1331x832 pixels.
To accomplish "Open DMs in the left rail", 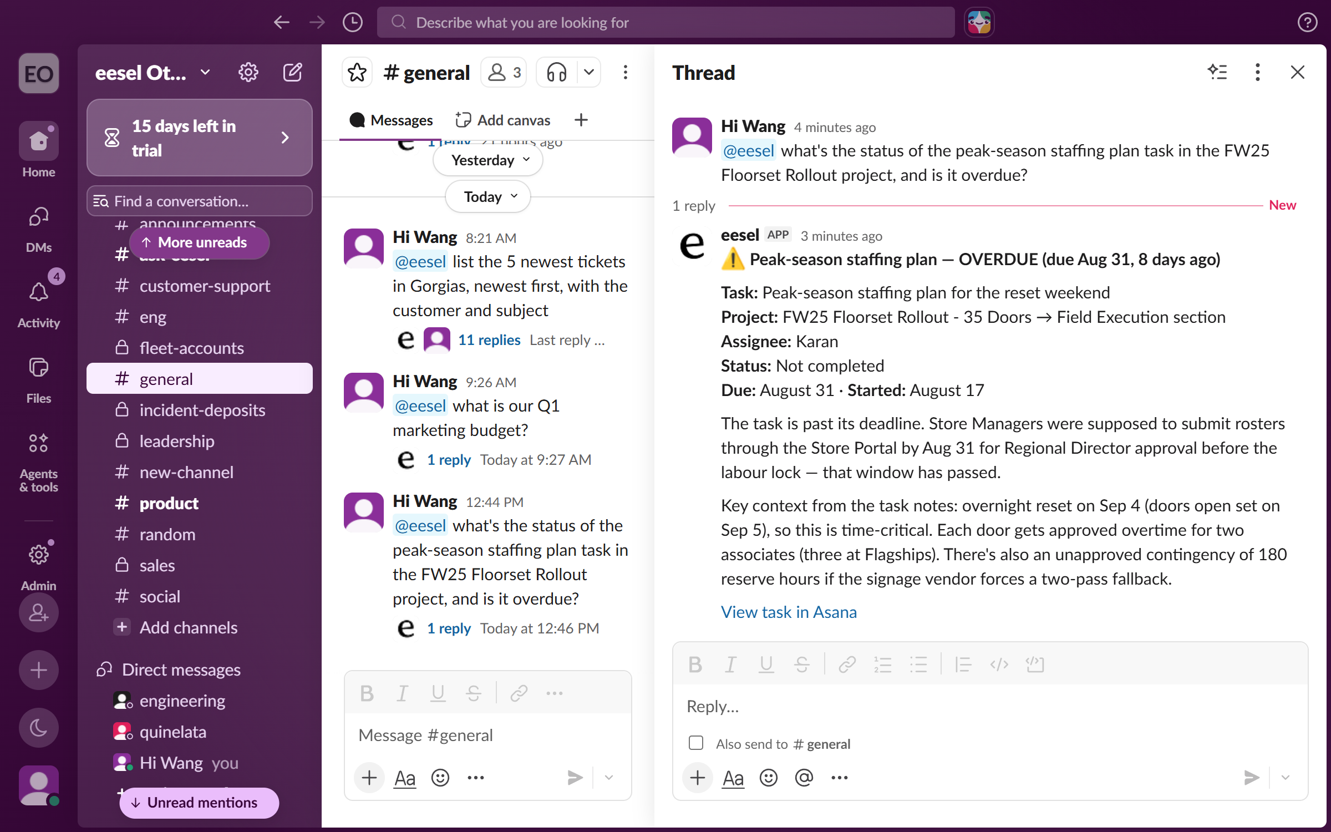I will point(39,229).
